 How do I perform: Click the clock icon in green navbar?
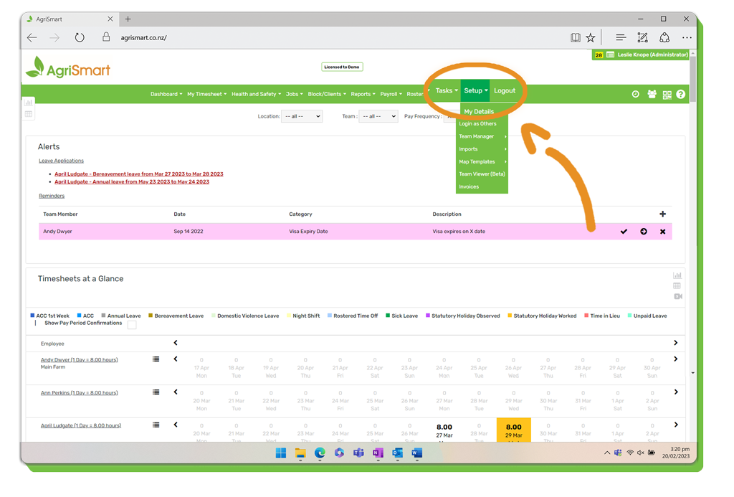coord(635,95)
